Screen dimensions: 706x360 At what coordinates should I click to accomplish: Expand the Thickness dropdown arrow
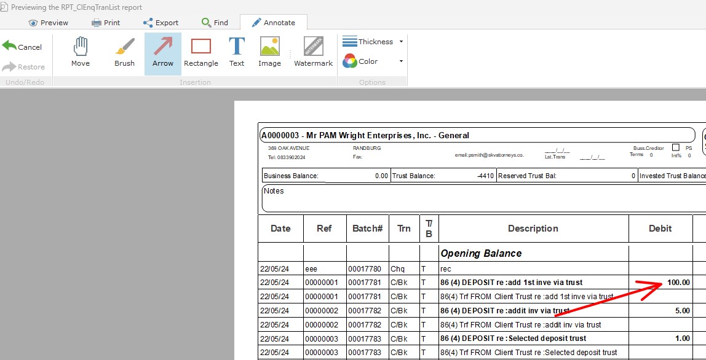[401, 42]
